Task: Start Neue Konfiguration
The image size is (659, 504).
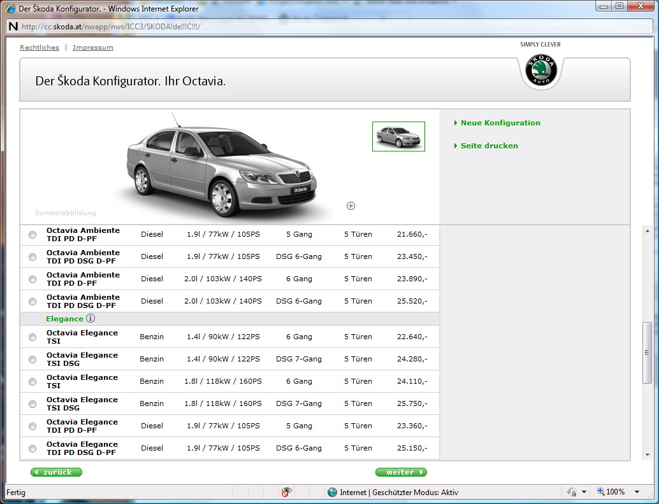Action: pyautogui.click(x=500, y=123)
